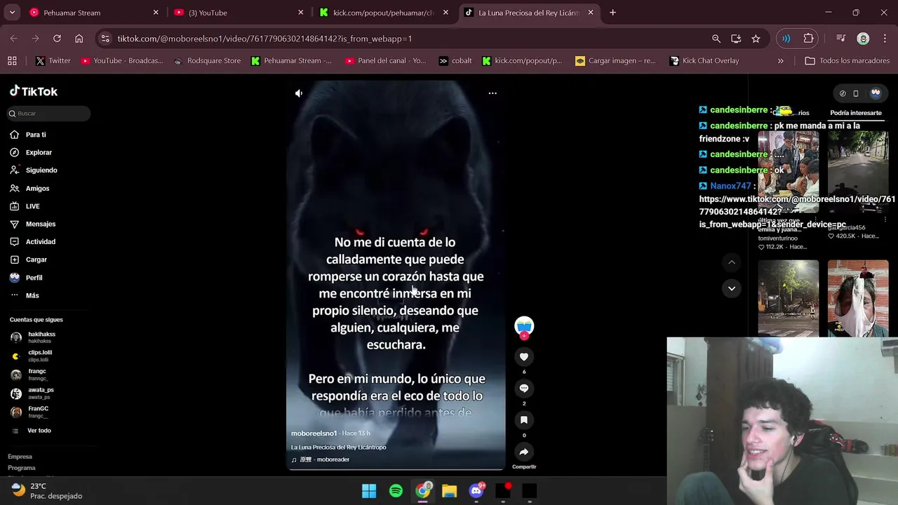Save video with the bookmark icon
Image resolution: width=898 pixels, height=505 pixels.
pos(524,420)
